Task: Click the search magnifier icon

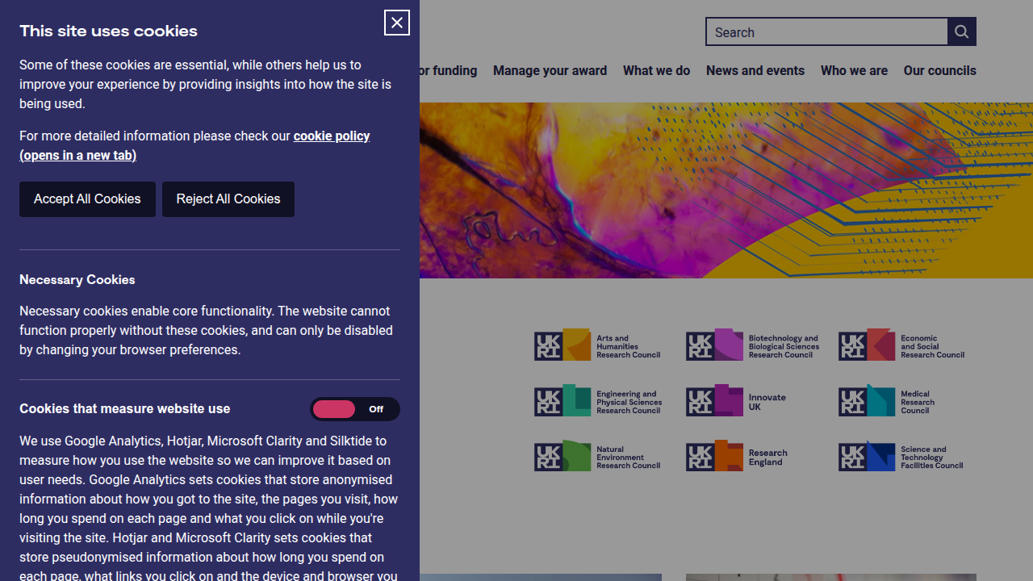Action: (961, 31)
